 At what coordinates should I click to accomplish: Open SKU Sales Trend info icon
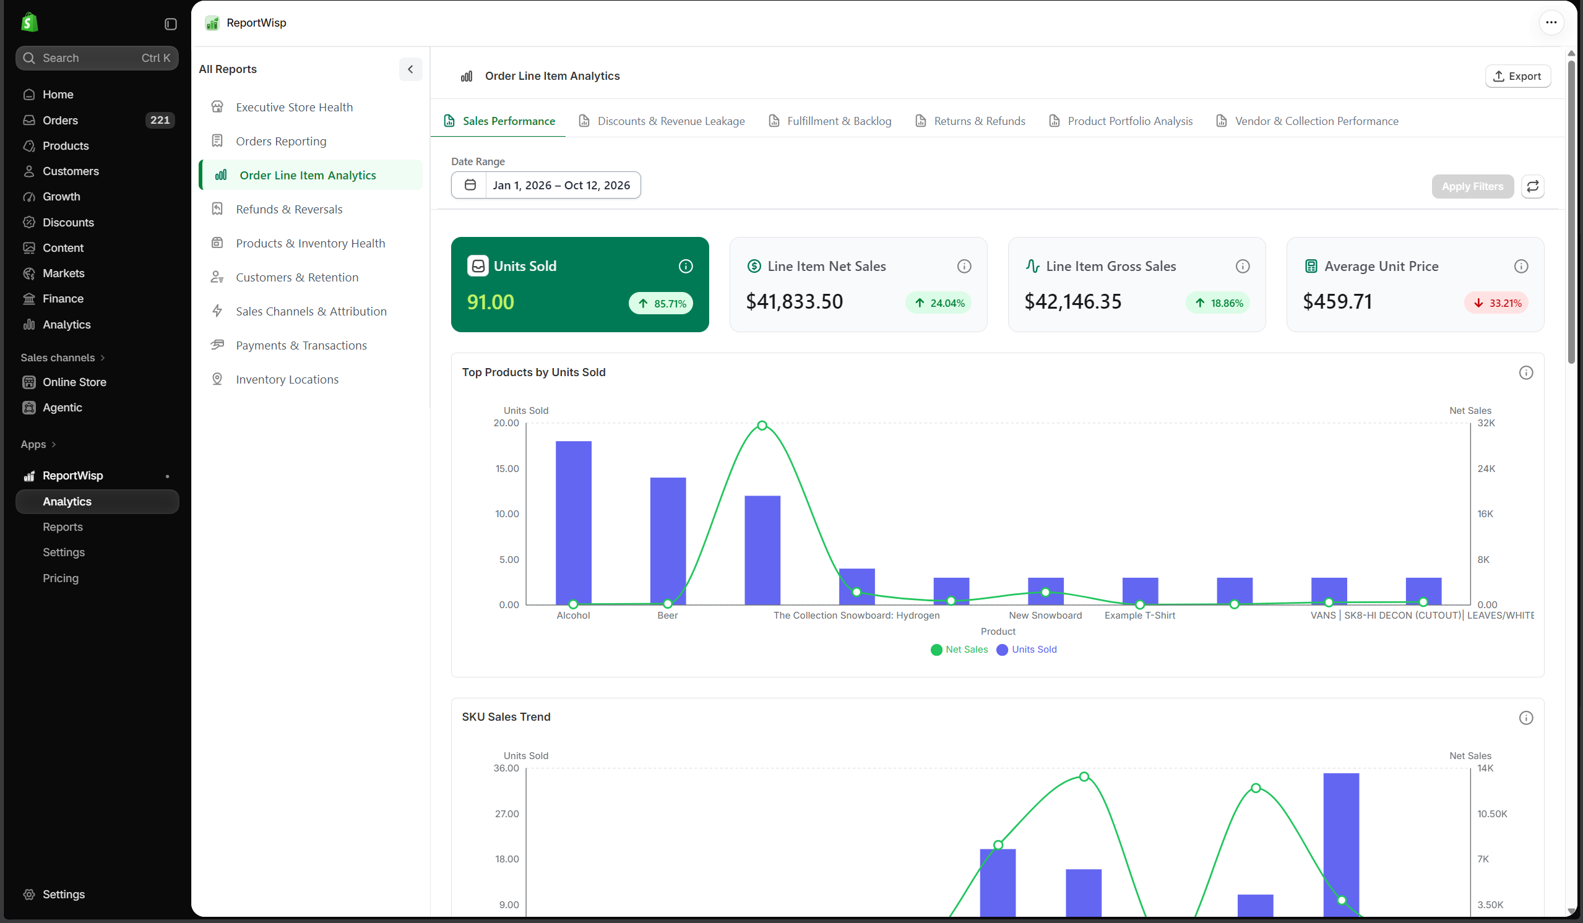pos(1526,718)
